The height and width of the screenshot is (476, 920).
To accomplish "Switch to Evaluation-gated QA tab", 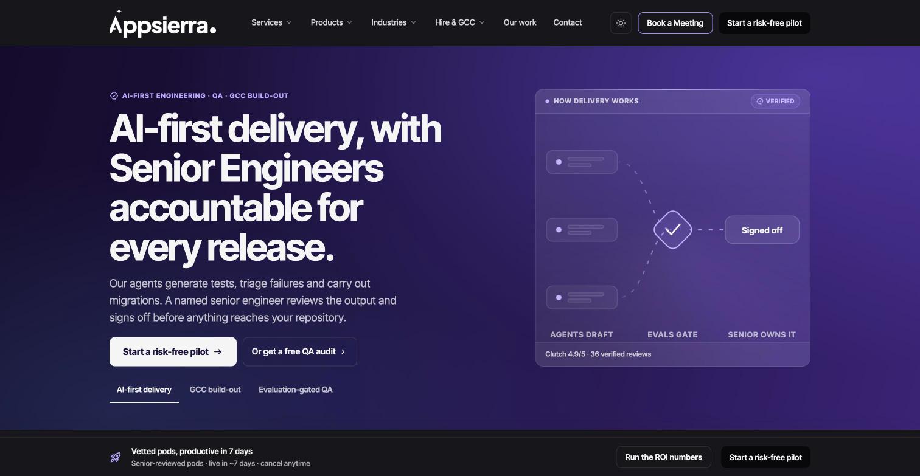I will tap(296, 390).
